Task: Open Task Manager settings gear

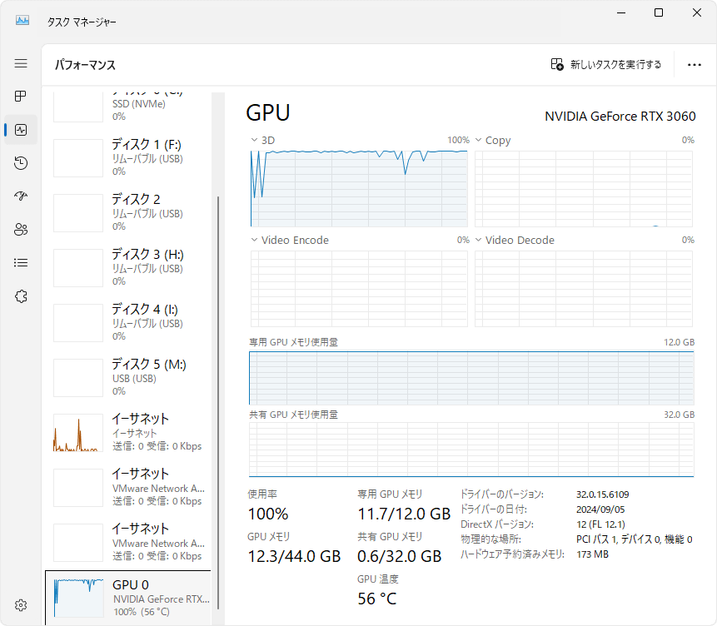Action: (x=21, y=605)
